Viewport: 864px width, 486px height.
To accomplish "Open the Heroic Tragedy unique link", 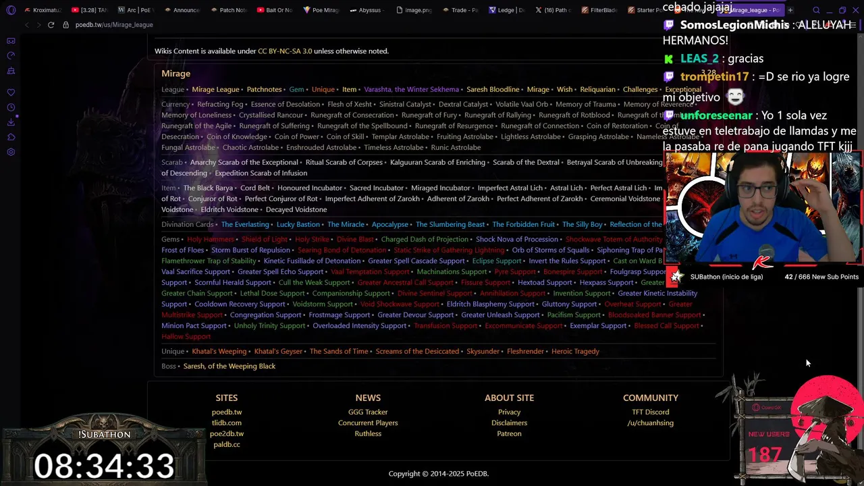I will tap(575, 352).
